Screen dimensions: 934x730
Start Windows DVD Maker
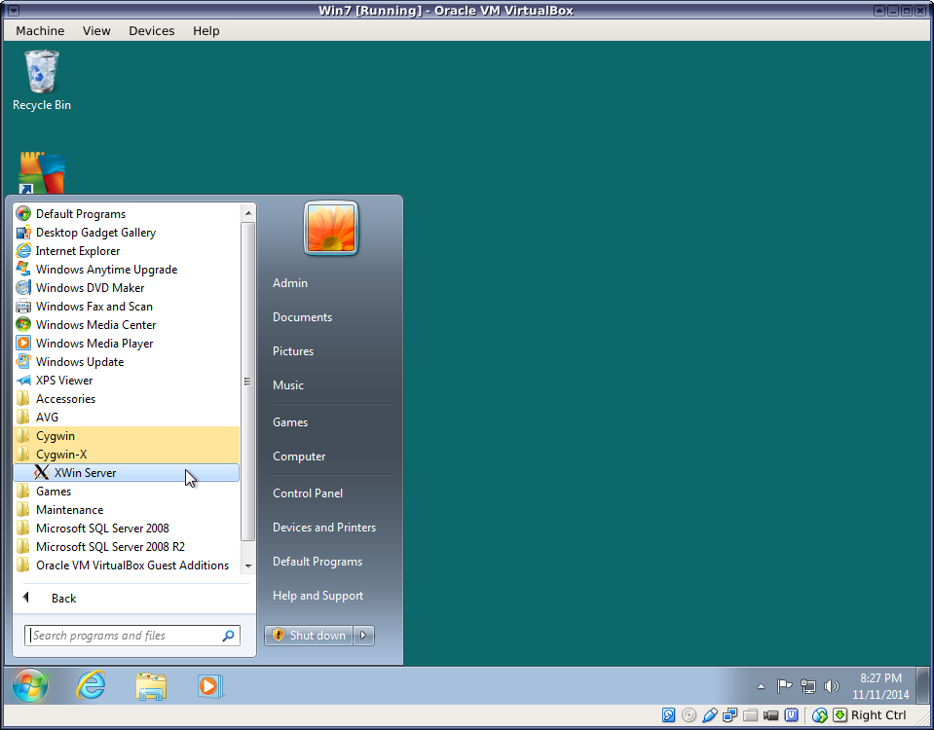(x=127, y=287)
